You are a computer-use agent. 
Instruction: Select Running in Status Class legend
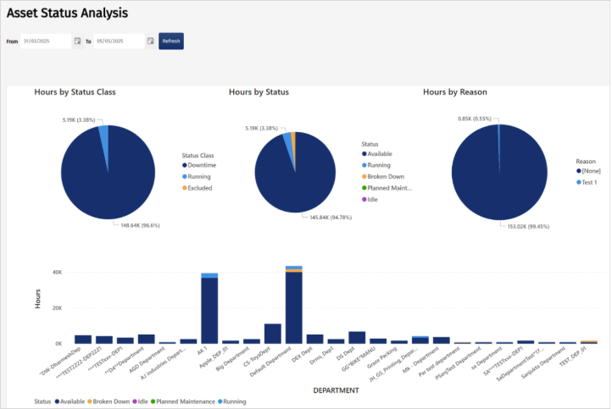pyautogui.click(x=197, y=177)
